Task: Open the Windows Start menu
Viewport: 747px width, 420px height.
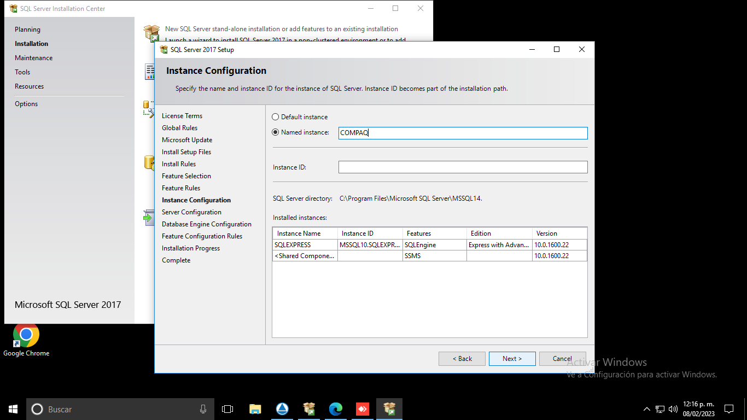Action: (x=13, y=409)
